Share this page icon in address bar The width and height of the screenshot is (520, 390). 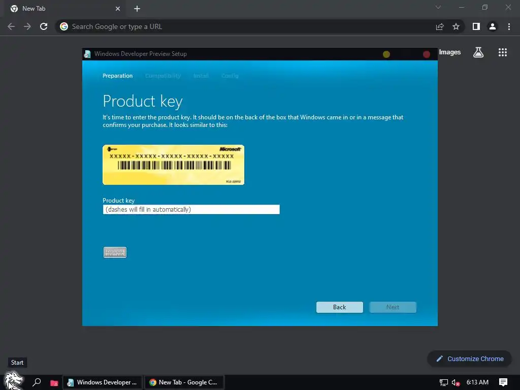pyautogui.click(x=440, y=26)
